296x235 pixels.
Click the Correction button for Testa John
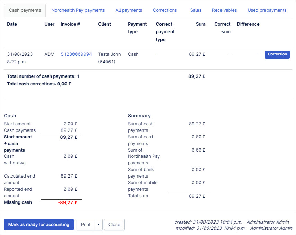click(x=277, y=54)
